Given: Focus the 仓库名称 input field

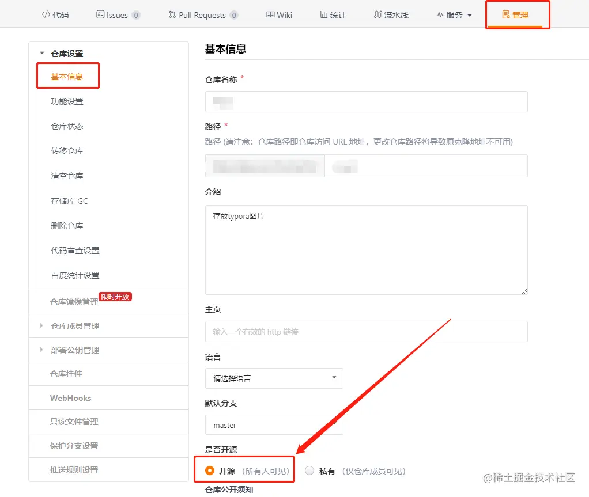Looking at the screenshot, I should coord(366,102).
